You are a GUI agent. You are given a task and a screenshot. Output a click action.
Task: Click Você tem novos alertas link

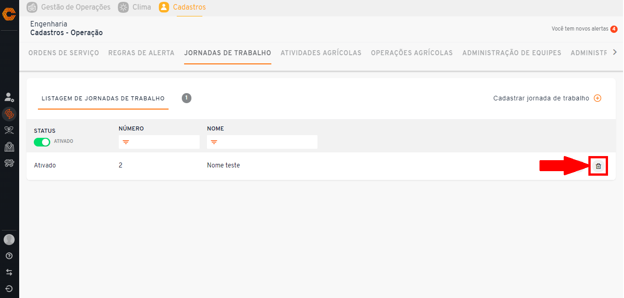click(580, 29)
